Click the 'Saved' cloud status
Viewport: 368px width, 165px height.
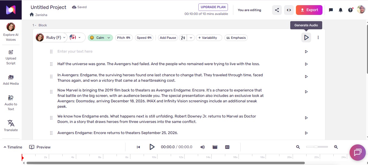coord(79,7)
